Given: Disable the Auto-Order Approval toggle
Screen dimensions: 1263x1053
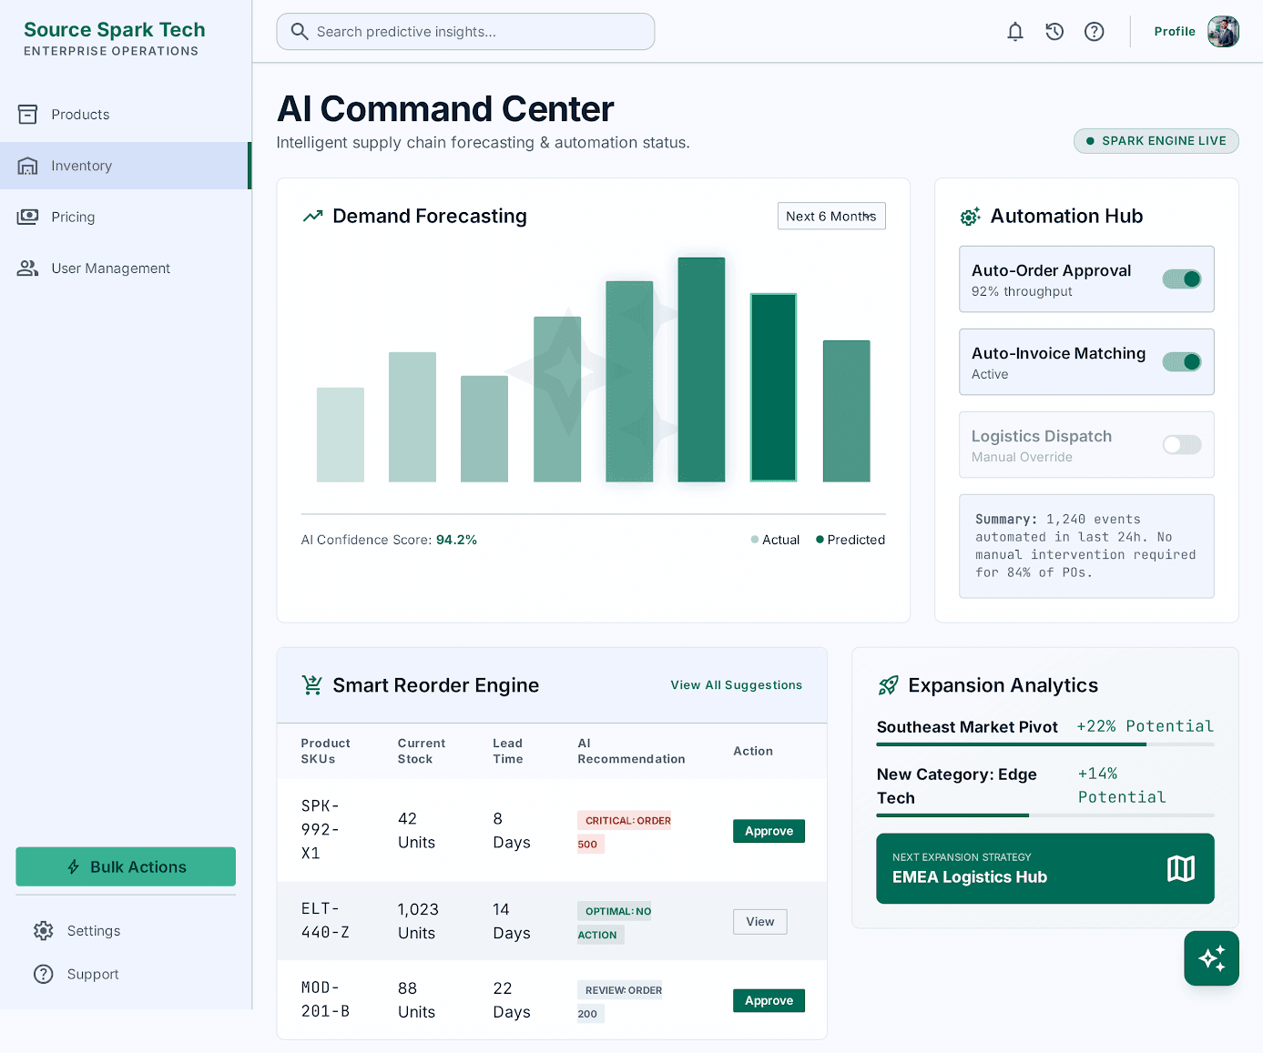Looking at the screenshot, I should 1182,279.
